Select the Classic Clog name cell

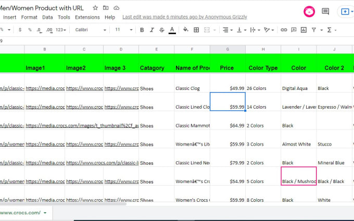coord(192,83)
